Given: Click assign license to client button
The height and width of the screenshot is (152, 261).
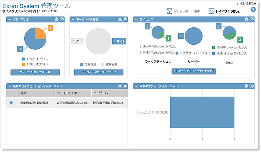Looking at the screenshot, I should coord(194,71).
